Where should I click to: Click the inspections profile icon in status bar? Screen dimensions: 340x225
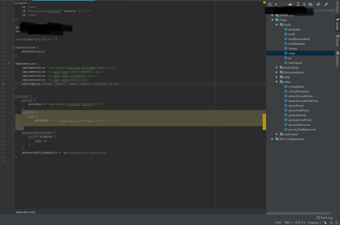331,223
